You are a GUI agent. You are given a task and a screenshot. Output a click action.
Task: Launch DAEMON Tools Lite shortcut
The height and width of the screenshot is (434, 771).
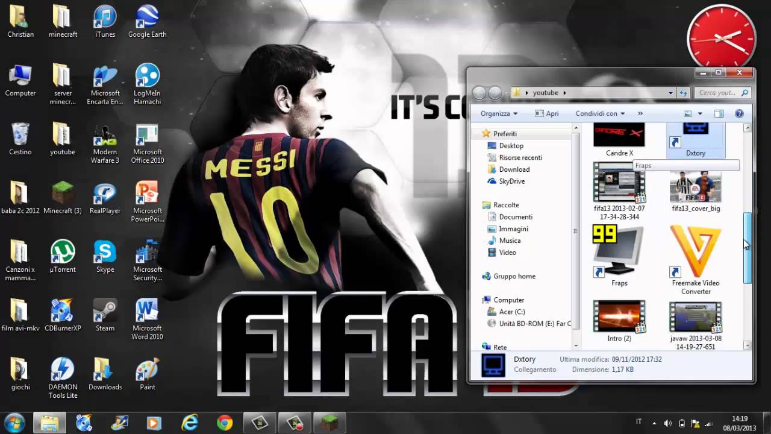coord(63,378)
